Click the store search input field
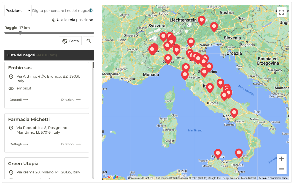This screenshot has height=185, width=294. [x=61, y=10]
